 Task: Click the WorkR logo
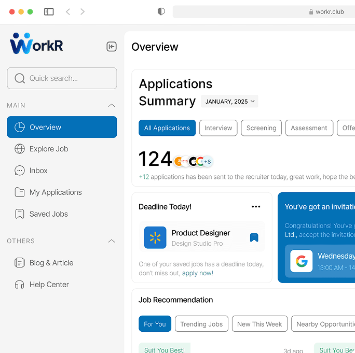(x=36, y=44)
